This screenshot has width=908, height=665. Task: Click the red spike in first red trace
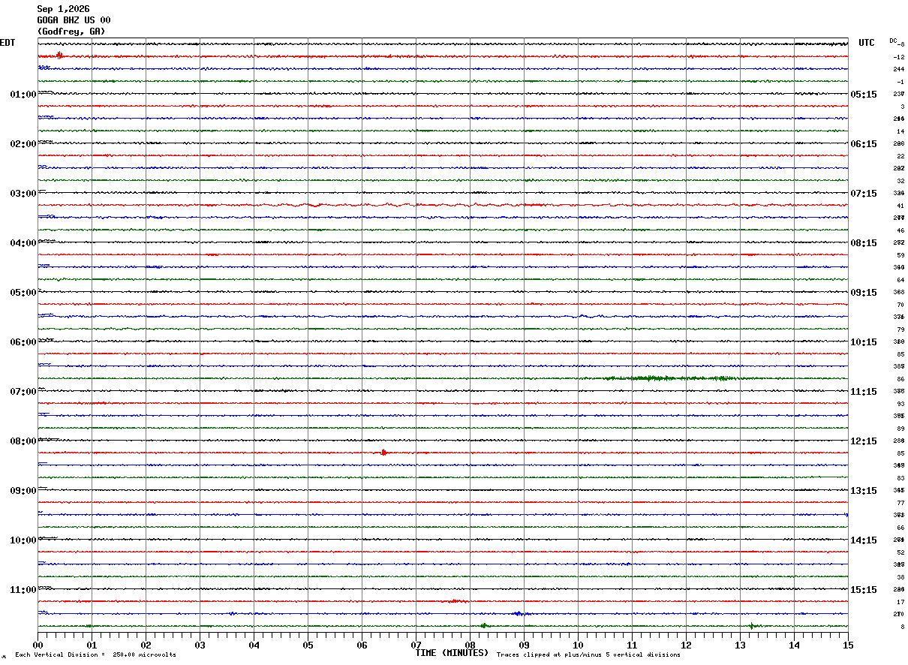tap(59, 56)
